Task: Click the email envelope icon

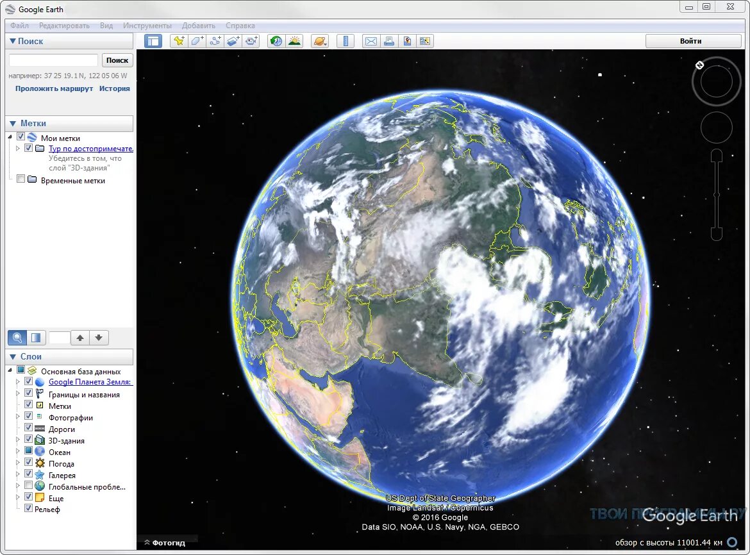Action: [371, 41]
